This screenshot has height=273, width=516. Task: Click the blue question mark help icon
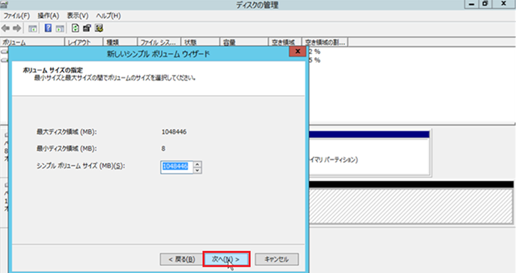click(48, 28)
